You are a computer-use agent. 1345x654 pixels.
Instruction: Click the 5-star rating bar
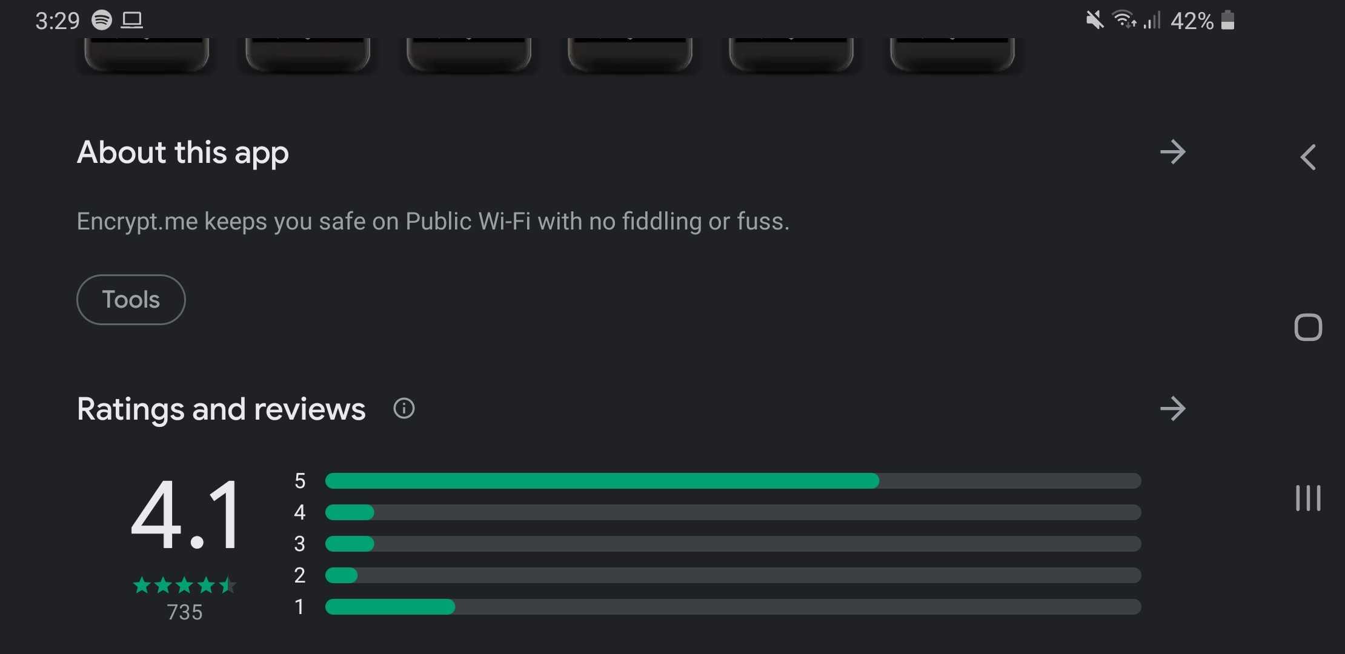pos(733,481)
